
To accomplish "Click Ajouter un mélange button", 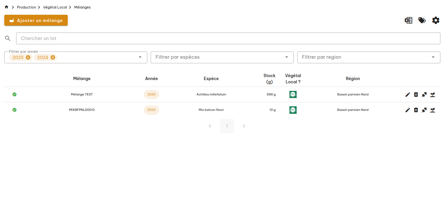I will pos(36,20).
